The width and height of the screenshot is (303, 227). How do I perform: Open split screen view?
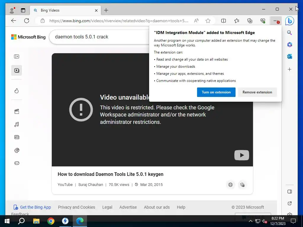pyautogui.click(x=223, y=21)
